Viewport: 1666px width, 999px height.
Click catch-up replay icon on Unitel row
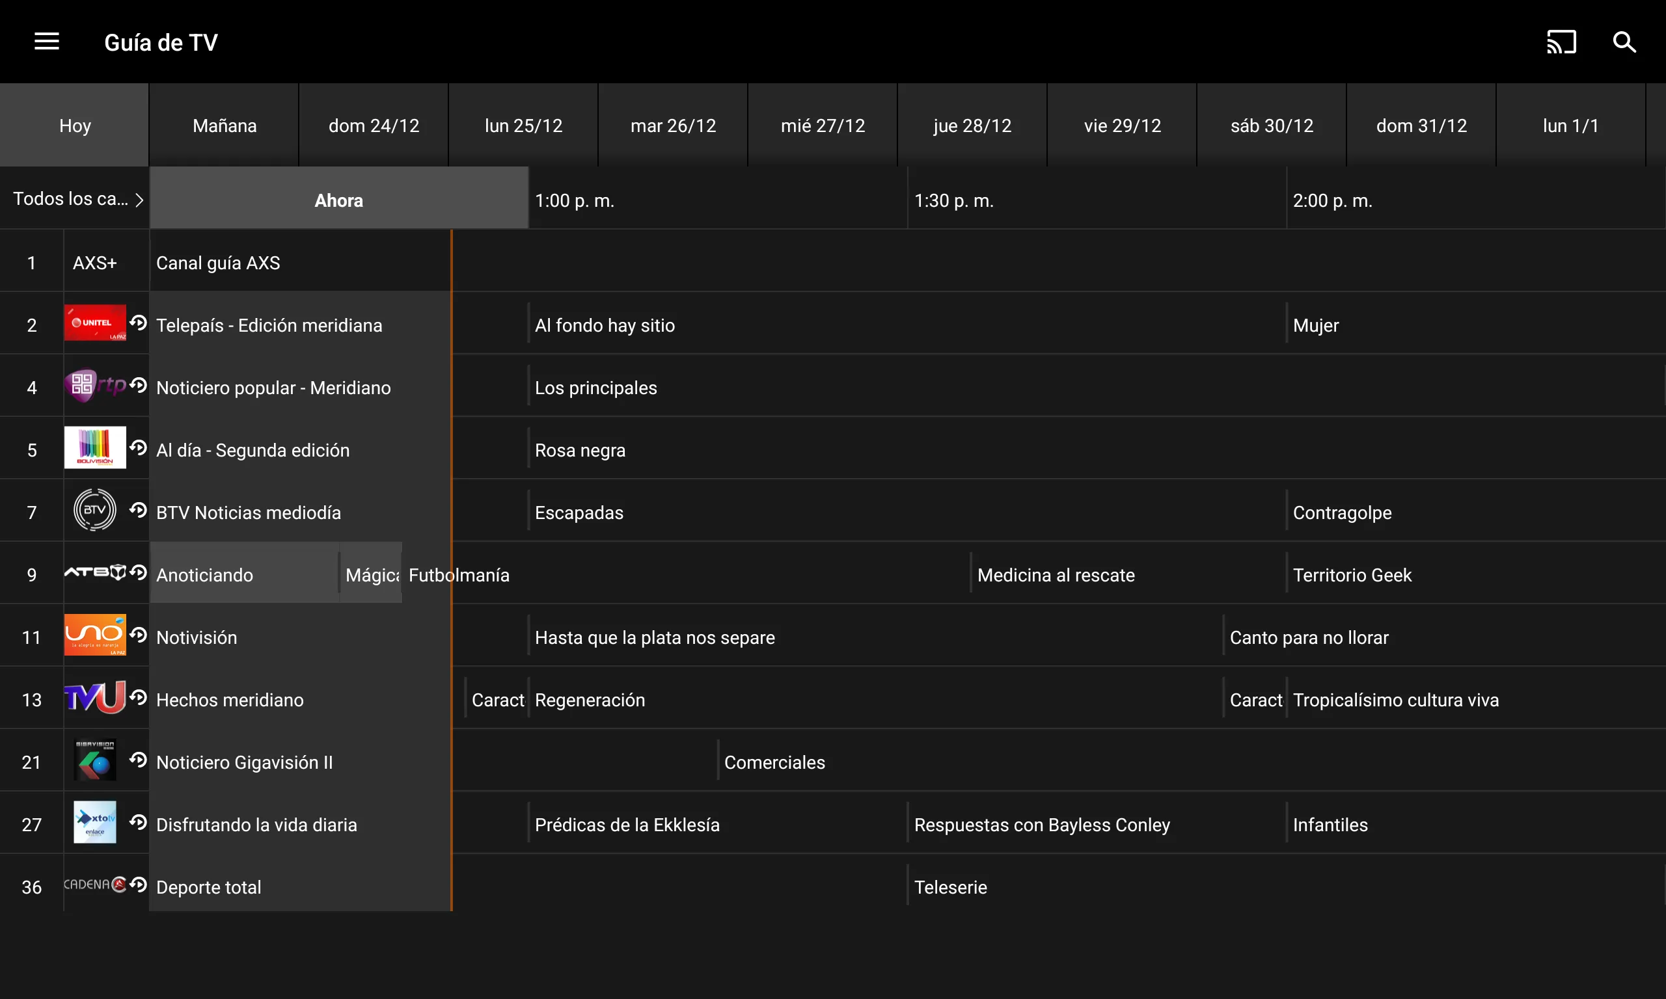139,323
